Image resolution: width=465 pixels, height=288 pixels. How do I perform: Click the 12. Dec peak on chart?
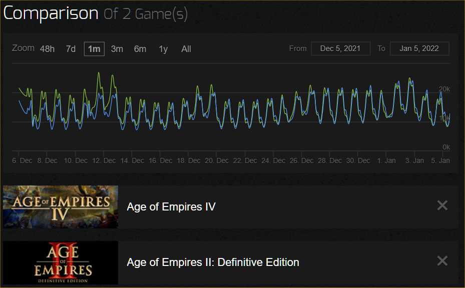99,73
